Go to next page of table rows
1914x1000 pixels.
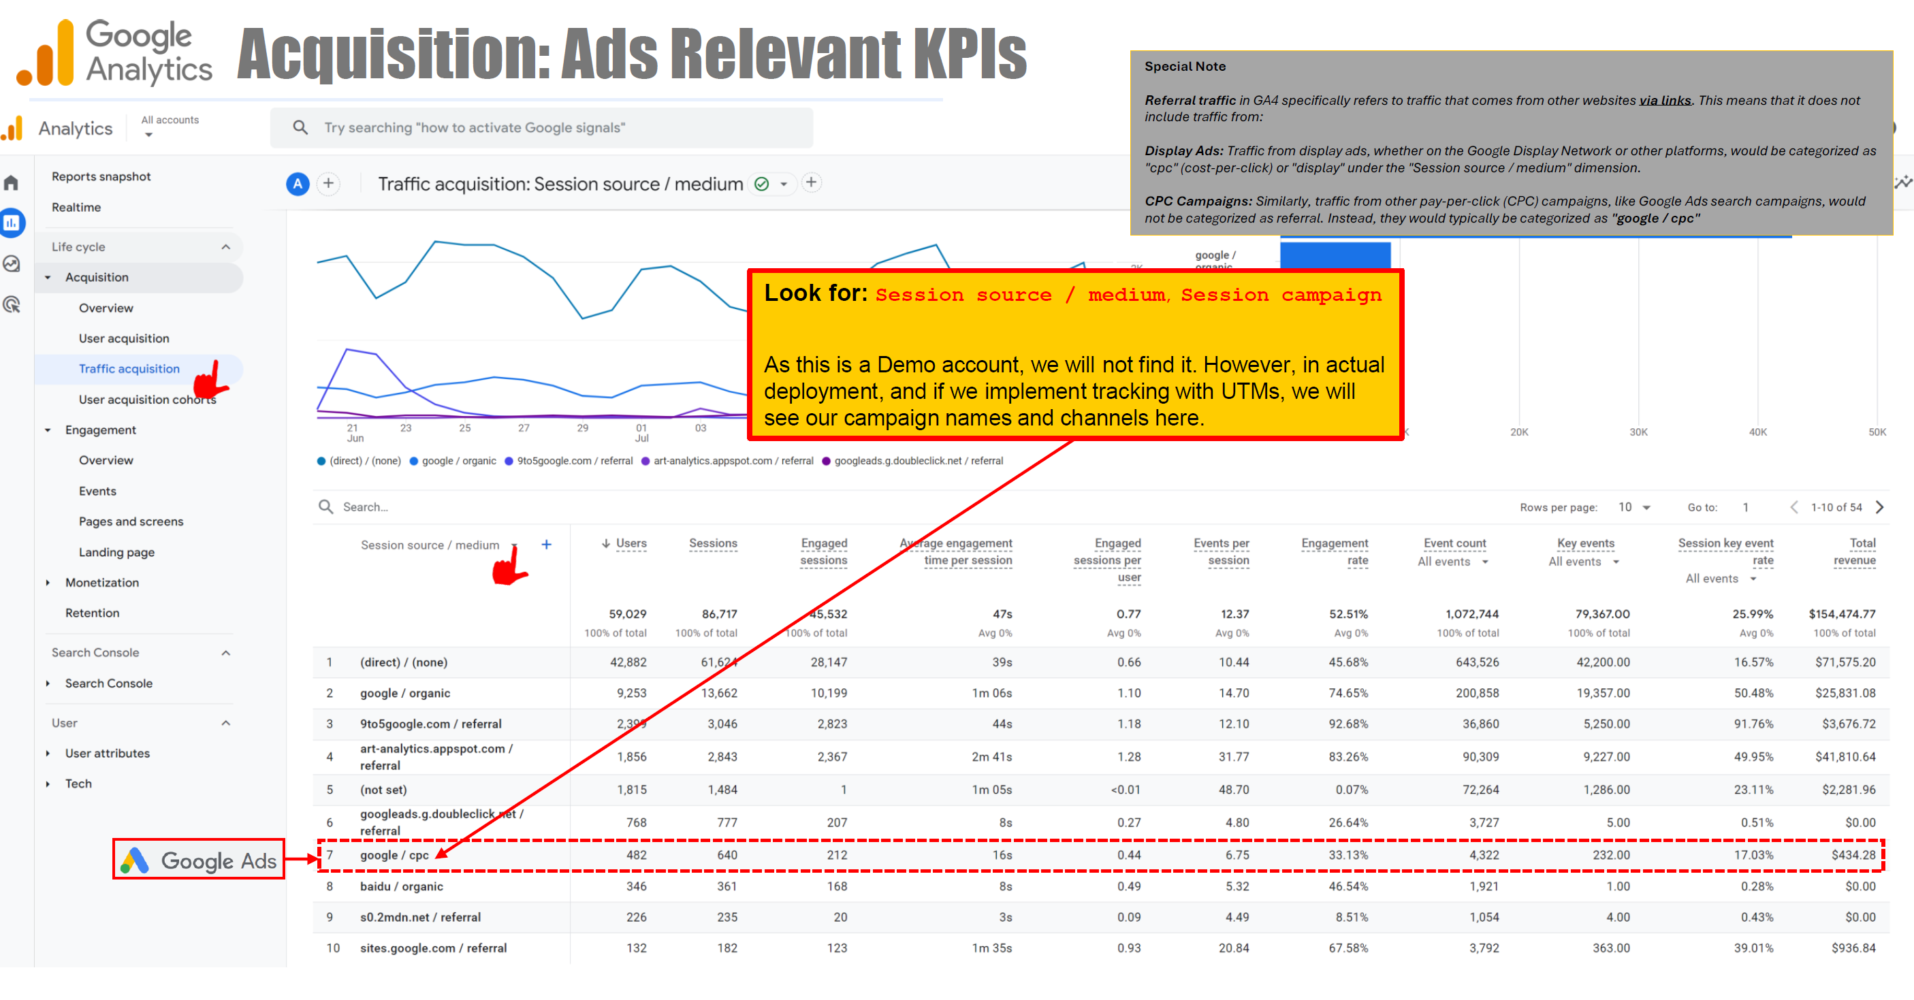1880,507
